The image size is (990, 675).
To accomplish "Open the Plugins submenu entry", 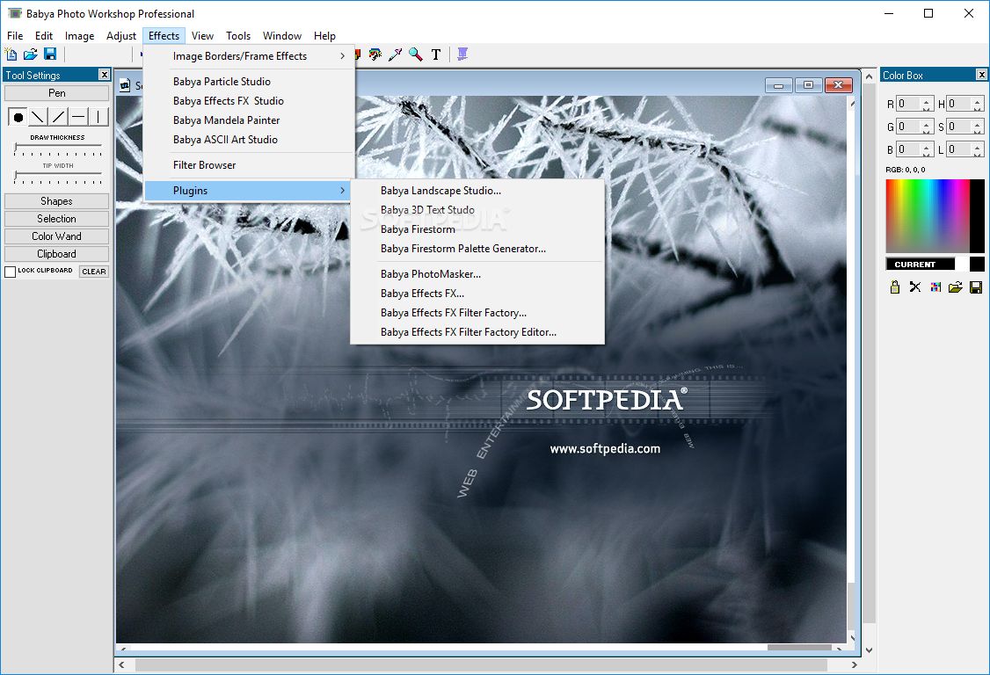I will (x=248, y=191).
